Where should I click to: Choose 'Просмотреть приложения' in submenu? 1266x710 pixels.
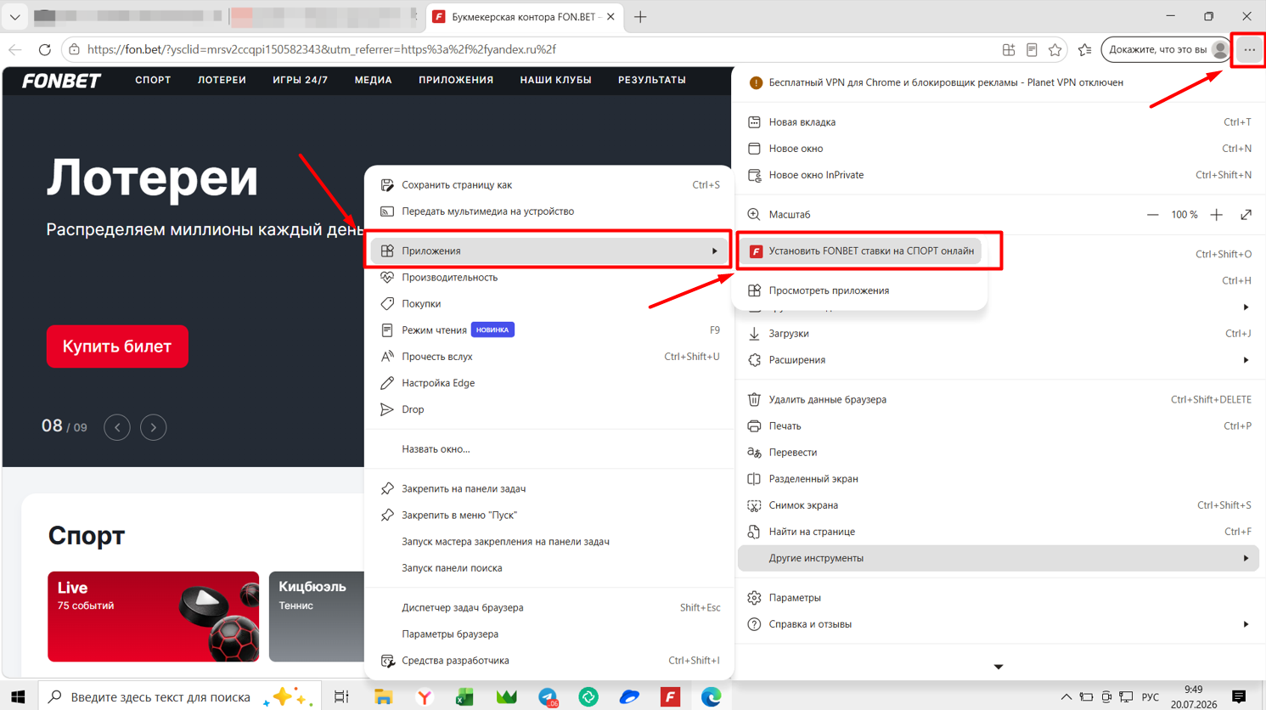pos(860,290)
